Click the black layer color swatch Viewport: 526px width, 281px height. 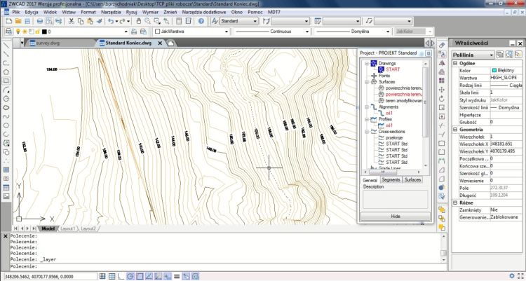[44, 32]
